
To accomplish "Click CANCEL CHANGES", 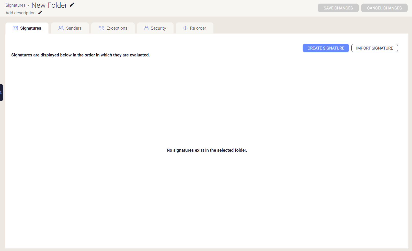I will tap(384, 8).
